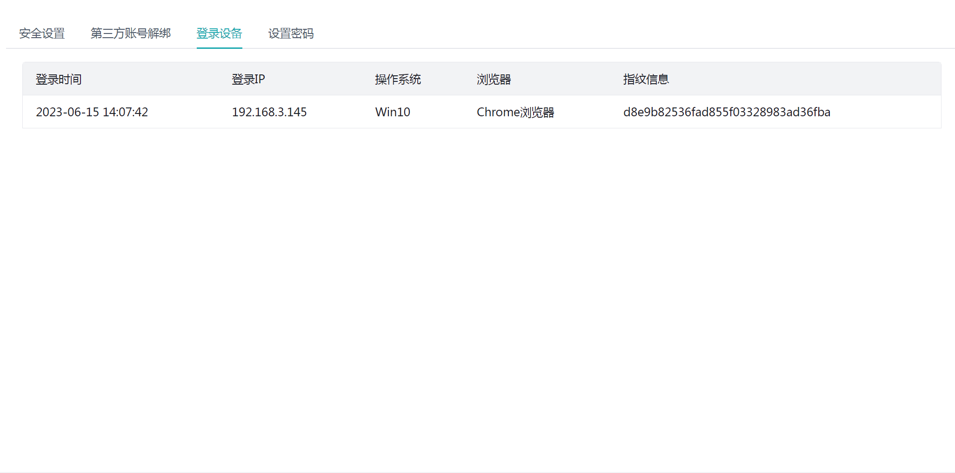Open the 安全设置 tab
The image size is (955, 473).
click(42, 33)
